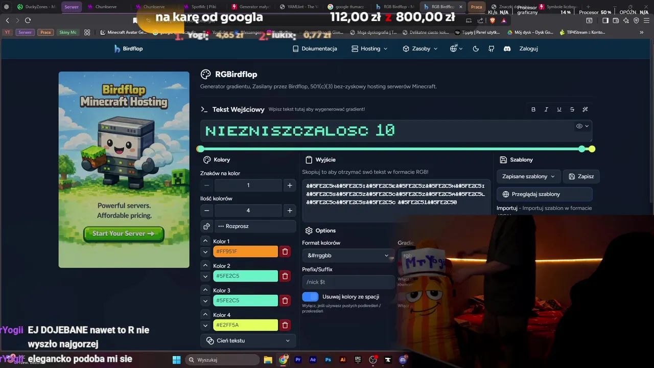The image size is (654, 368).
Task: Toggle italic formatting button
Action: pos(546,109)
